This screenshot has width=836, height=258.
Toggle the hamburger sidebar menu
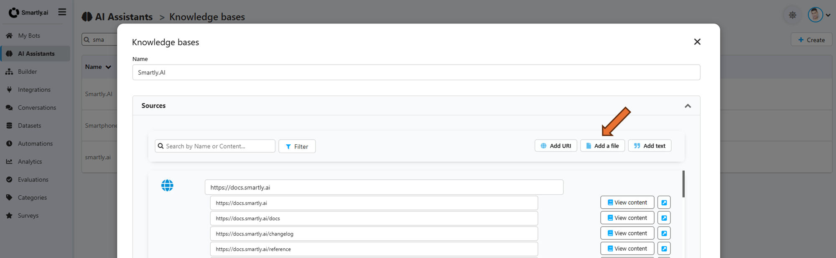tap(62, 12)
